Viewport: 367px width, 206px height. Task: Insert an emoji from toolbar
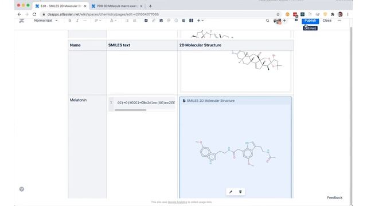(x=176, y=21)
